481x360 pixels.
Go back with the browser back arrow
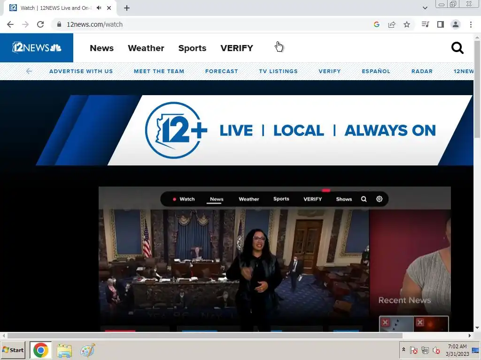tap(10, 24)
